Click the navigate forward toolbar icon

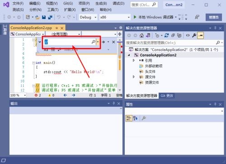pyautogui.click(x=19, y=17)
